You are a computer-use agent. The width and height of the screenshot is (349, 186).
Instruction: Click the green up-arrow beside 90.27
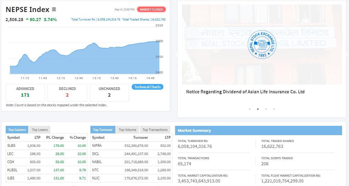27,20
